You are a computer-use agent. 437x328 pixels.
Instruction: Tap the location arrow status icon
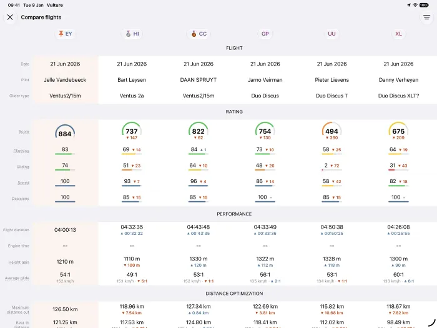click(409, 5)
